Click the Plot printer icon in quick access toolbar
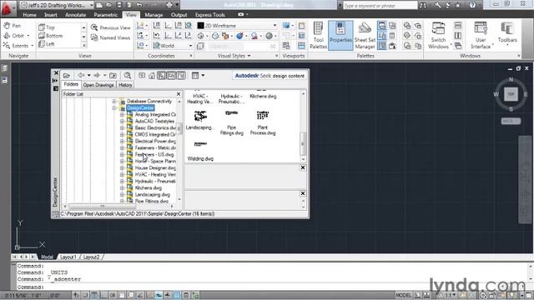This screenshot has width=534, height=300. click(x=169, y=5)
